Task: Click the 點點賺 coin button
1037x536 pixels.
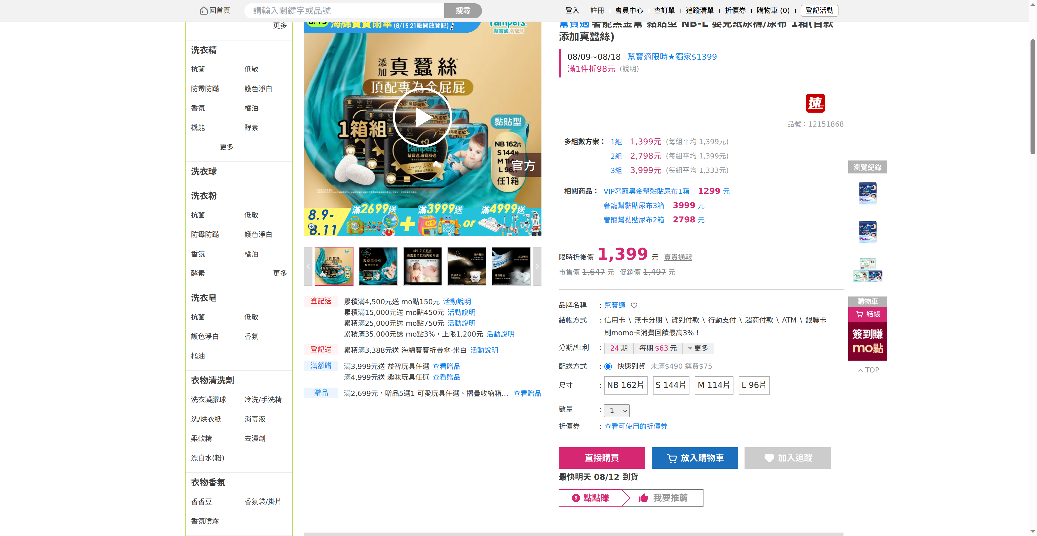Action: 591,498
